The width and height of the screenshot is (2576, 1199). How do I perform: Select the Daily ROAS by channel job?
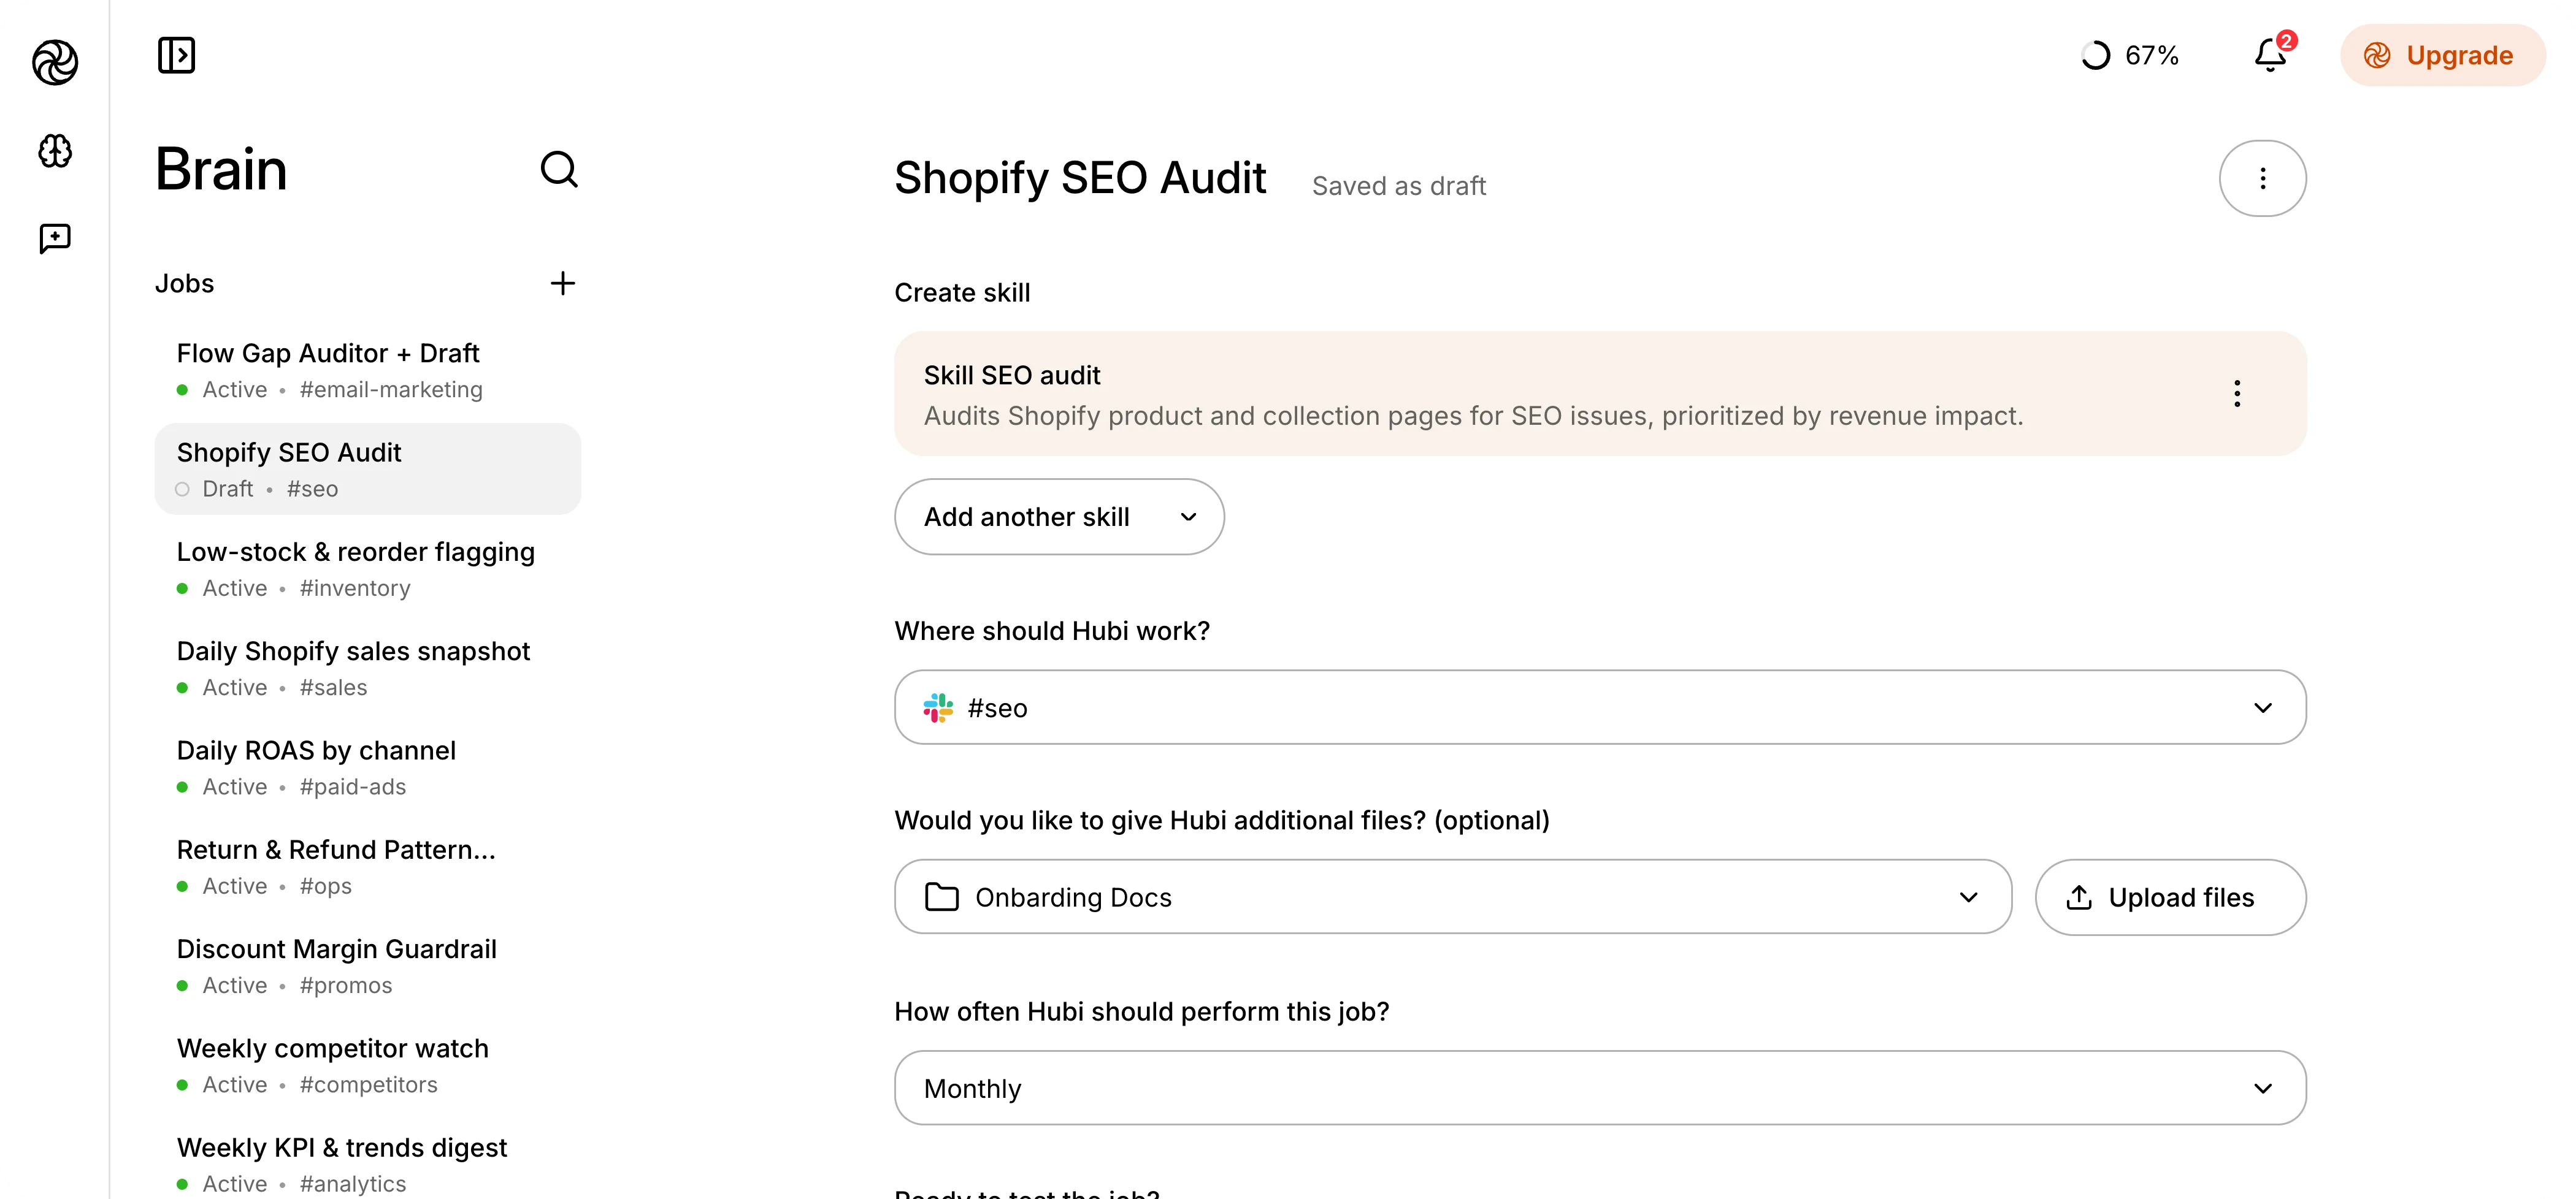[x=368, y=767]
